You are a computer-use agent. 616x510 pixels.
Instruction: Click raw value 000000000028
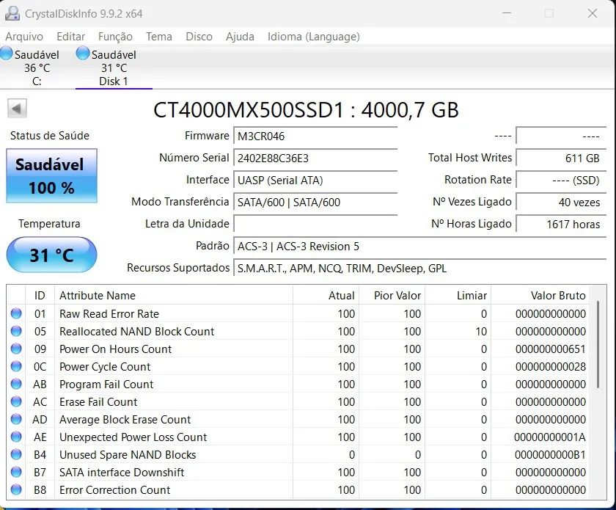551,366
